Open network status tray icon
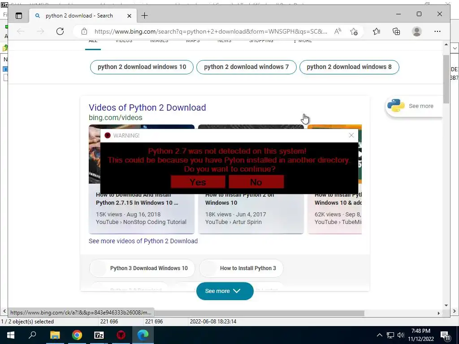459x344 pixels. (390, 335)
